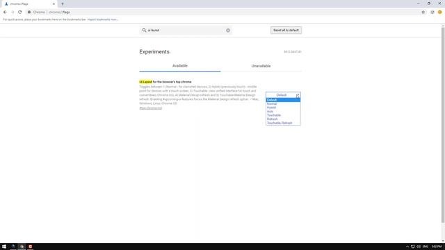Open a new tab with plus button

click(63, 4)
